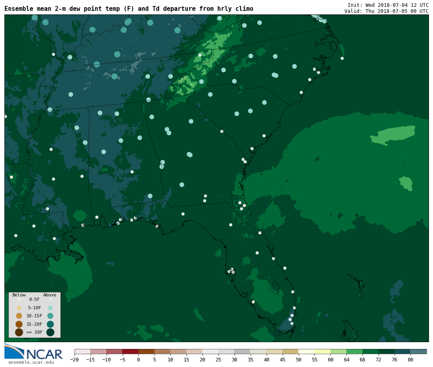Pick the dark red swatch between -5 and 0

pyautogui.click(x=131, y=351)
